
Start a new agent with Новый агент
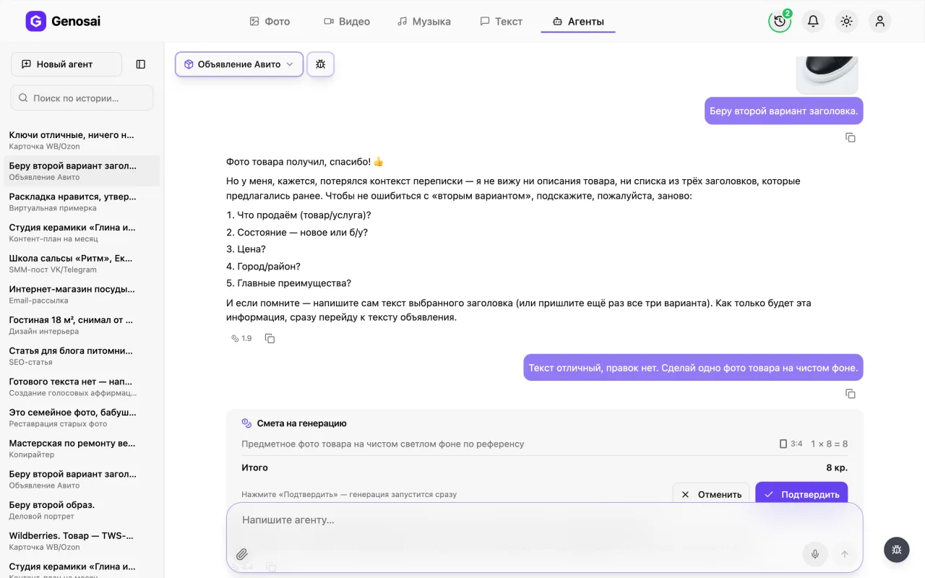point(66,64)
